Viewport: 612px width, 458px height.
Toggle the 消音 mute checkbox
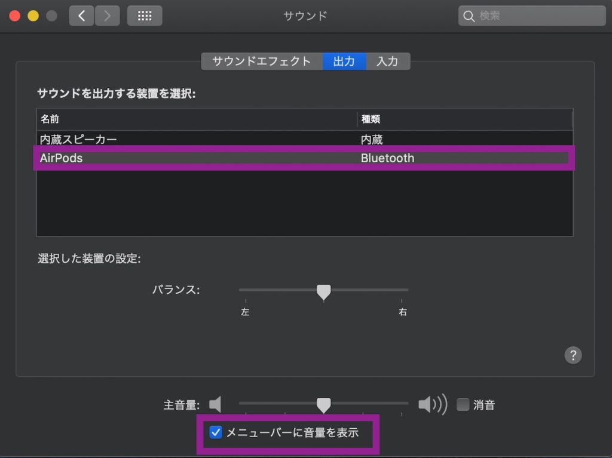coord(463,404)
